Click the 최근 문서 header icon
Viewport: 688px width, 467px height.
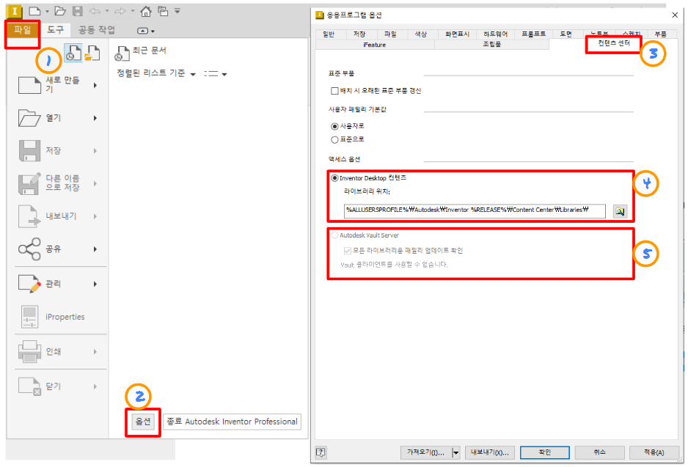(x=122, y=54)
